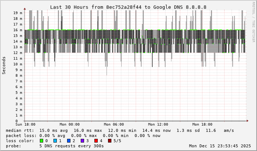Viewport: 257px width, 151px height.
Task: Select the blue loss color swatch for 2
Action: 69,141
